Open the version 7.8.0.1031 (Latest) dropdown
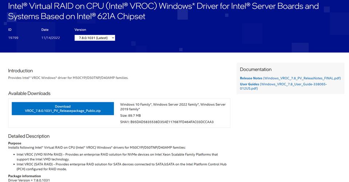349x182 pixels. pos(95,38)
